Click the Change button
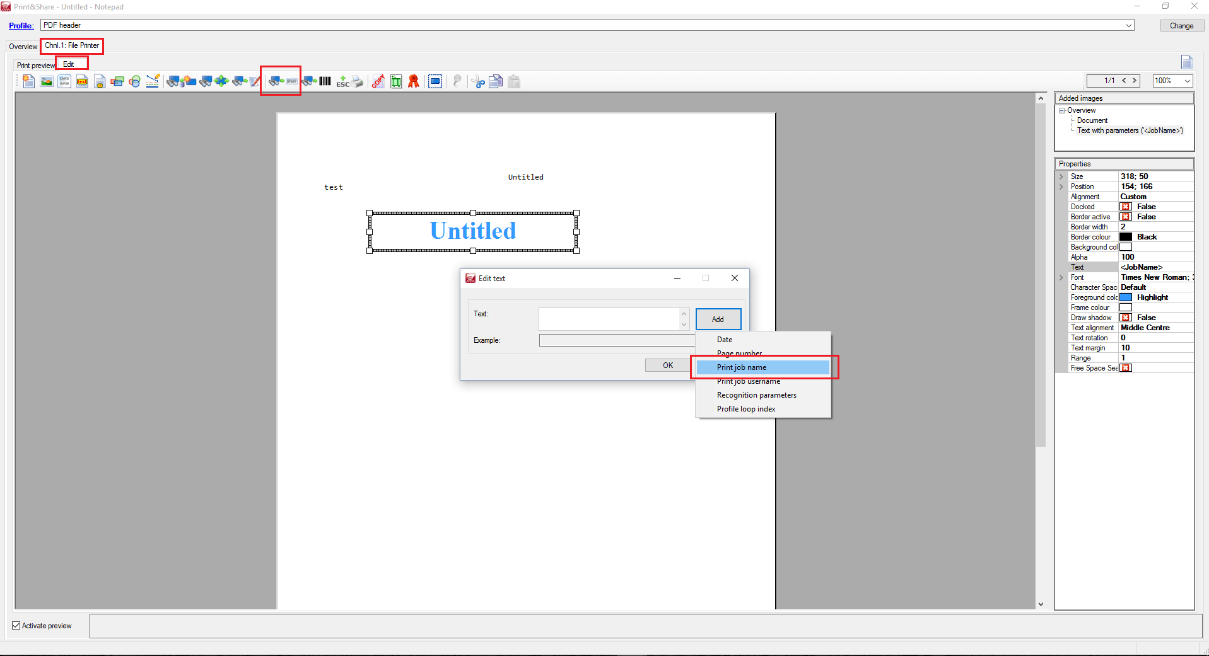The image size is (1209, 656). point(1181,25)
